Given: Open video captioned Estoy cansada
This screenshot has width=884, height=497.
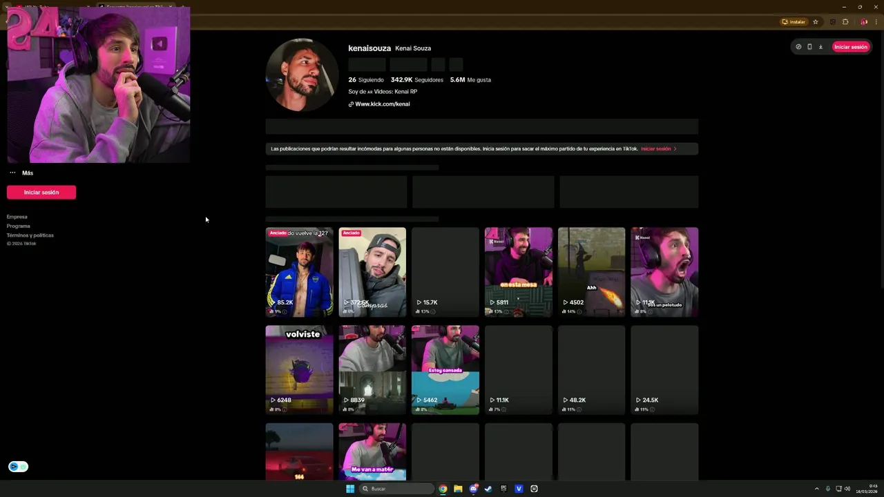Looking at the screenshot, I should pos(445,370).
